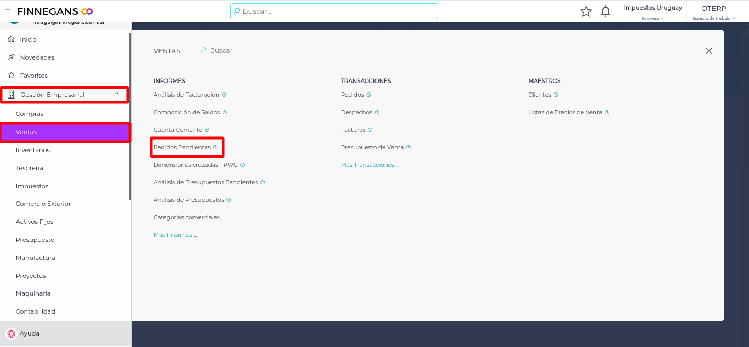Go to Inicio

tap(28, 39)
